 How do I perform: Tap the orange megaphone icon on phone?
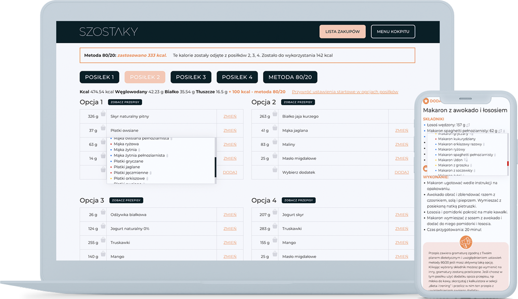point(465,242)
